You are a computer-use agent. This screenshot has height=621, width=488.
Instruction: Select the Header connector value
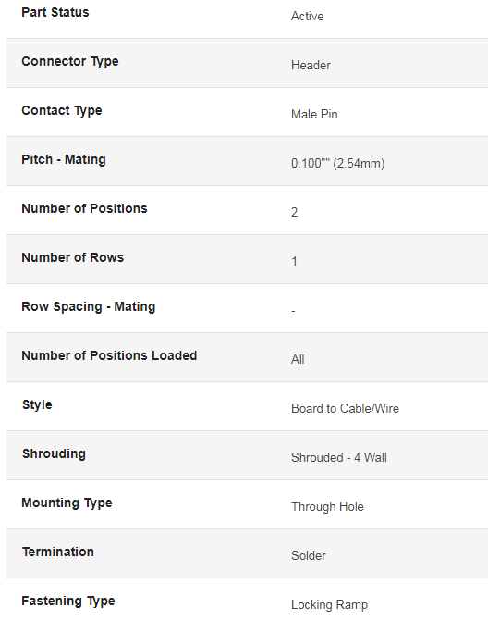pyautogui.click(x=311, y=66)
